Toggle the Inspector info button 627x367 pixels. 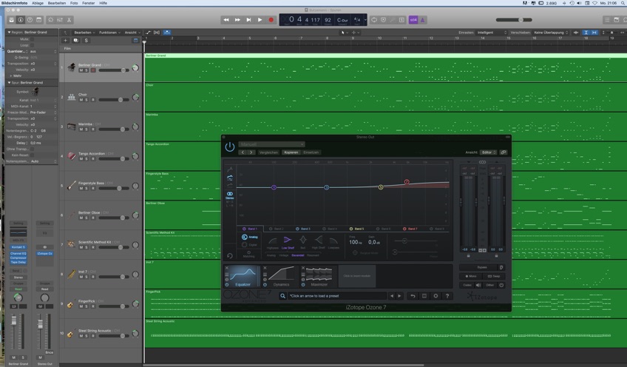[21, 20]
